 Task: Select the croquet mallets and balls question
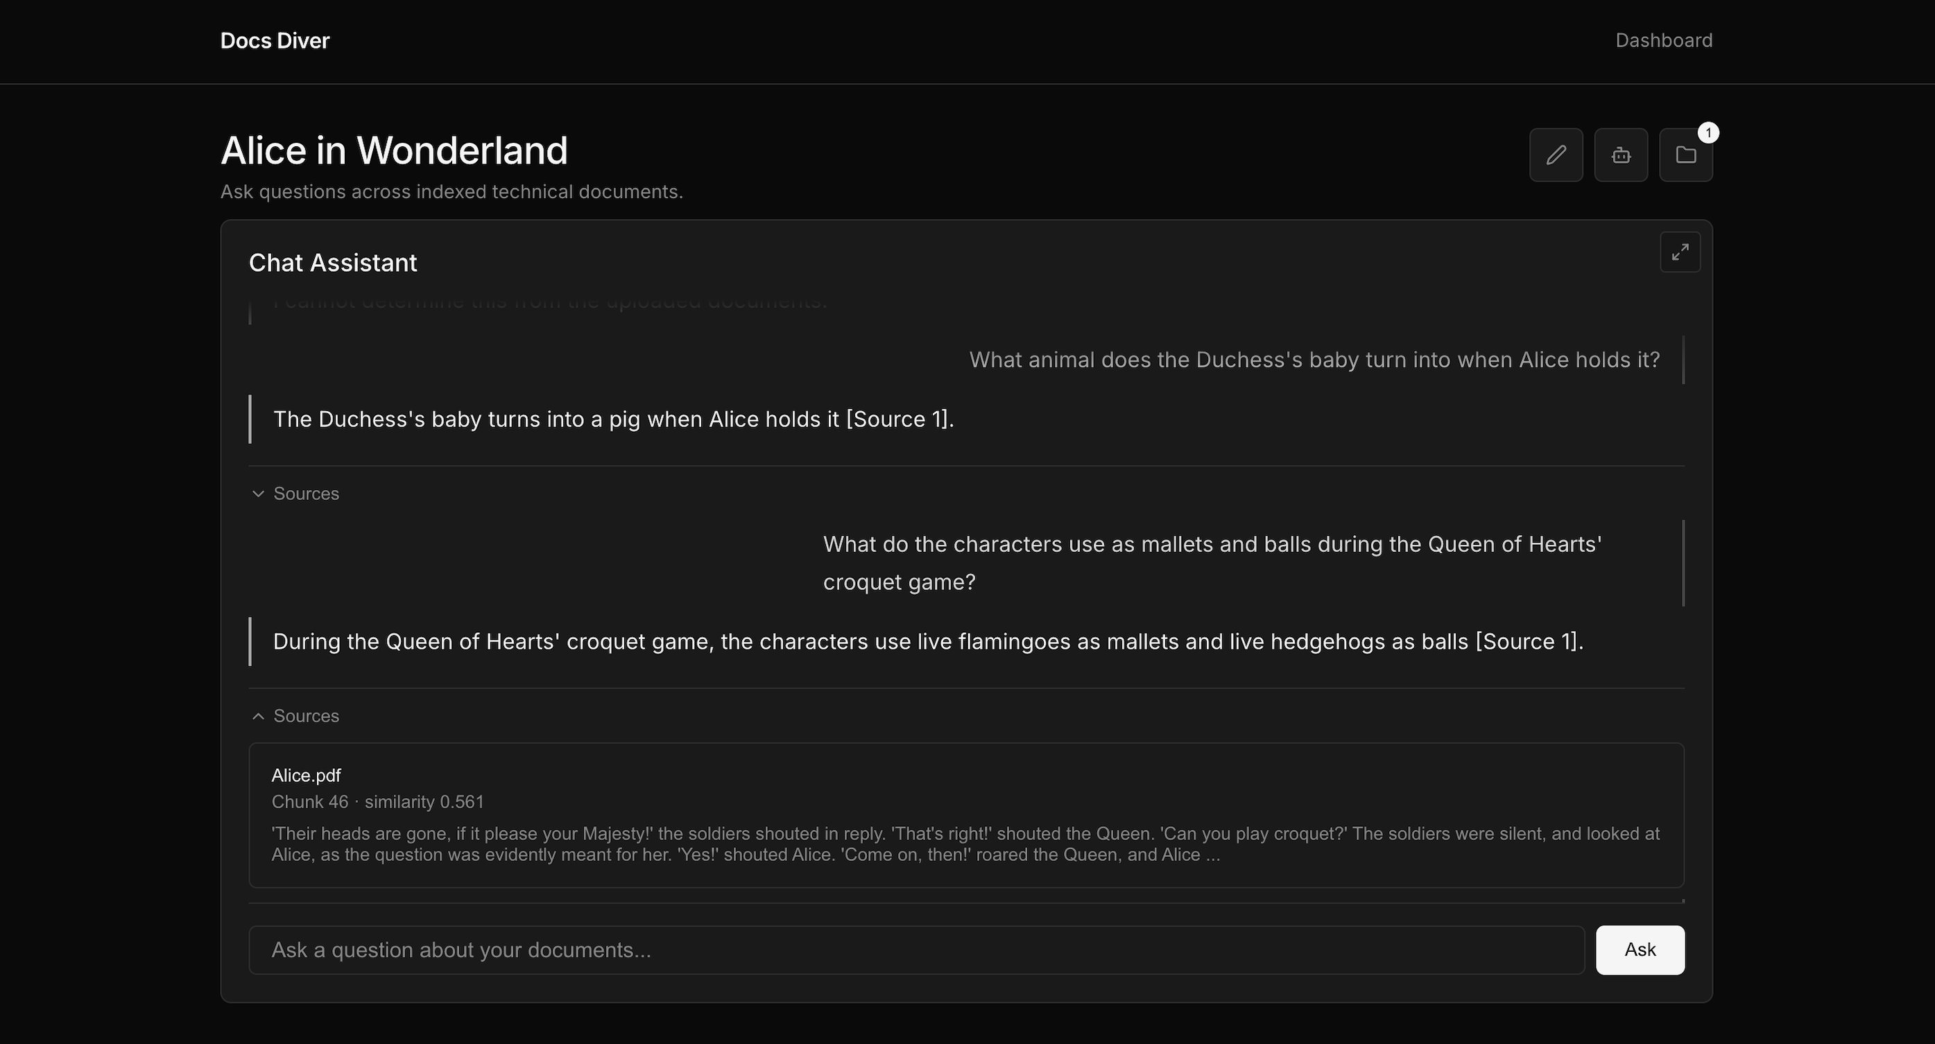[1212, 564]
